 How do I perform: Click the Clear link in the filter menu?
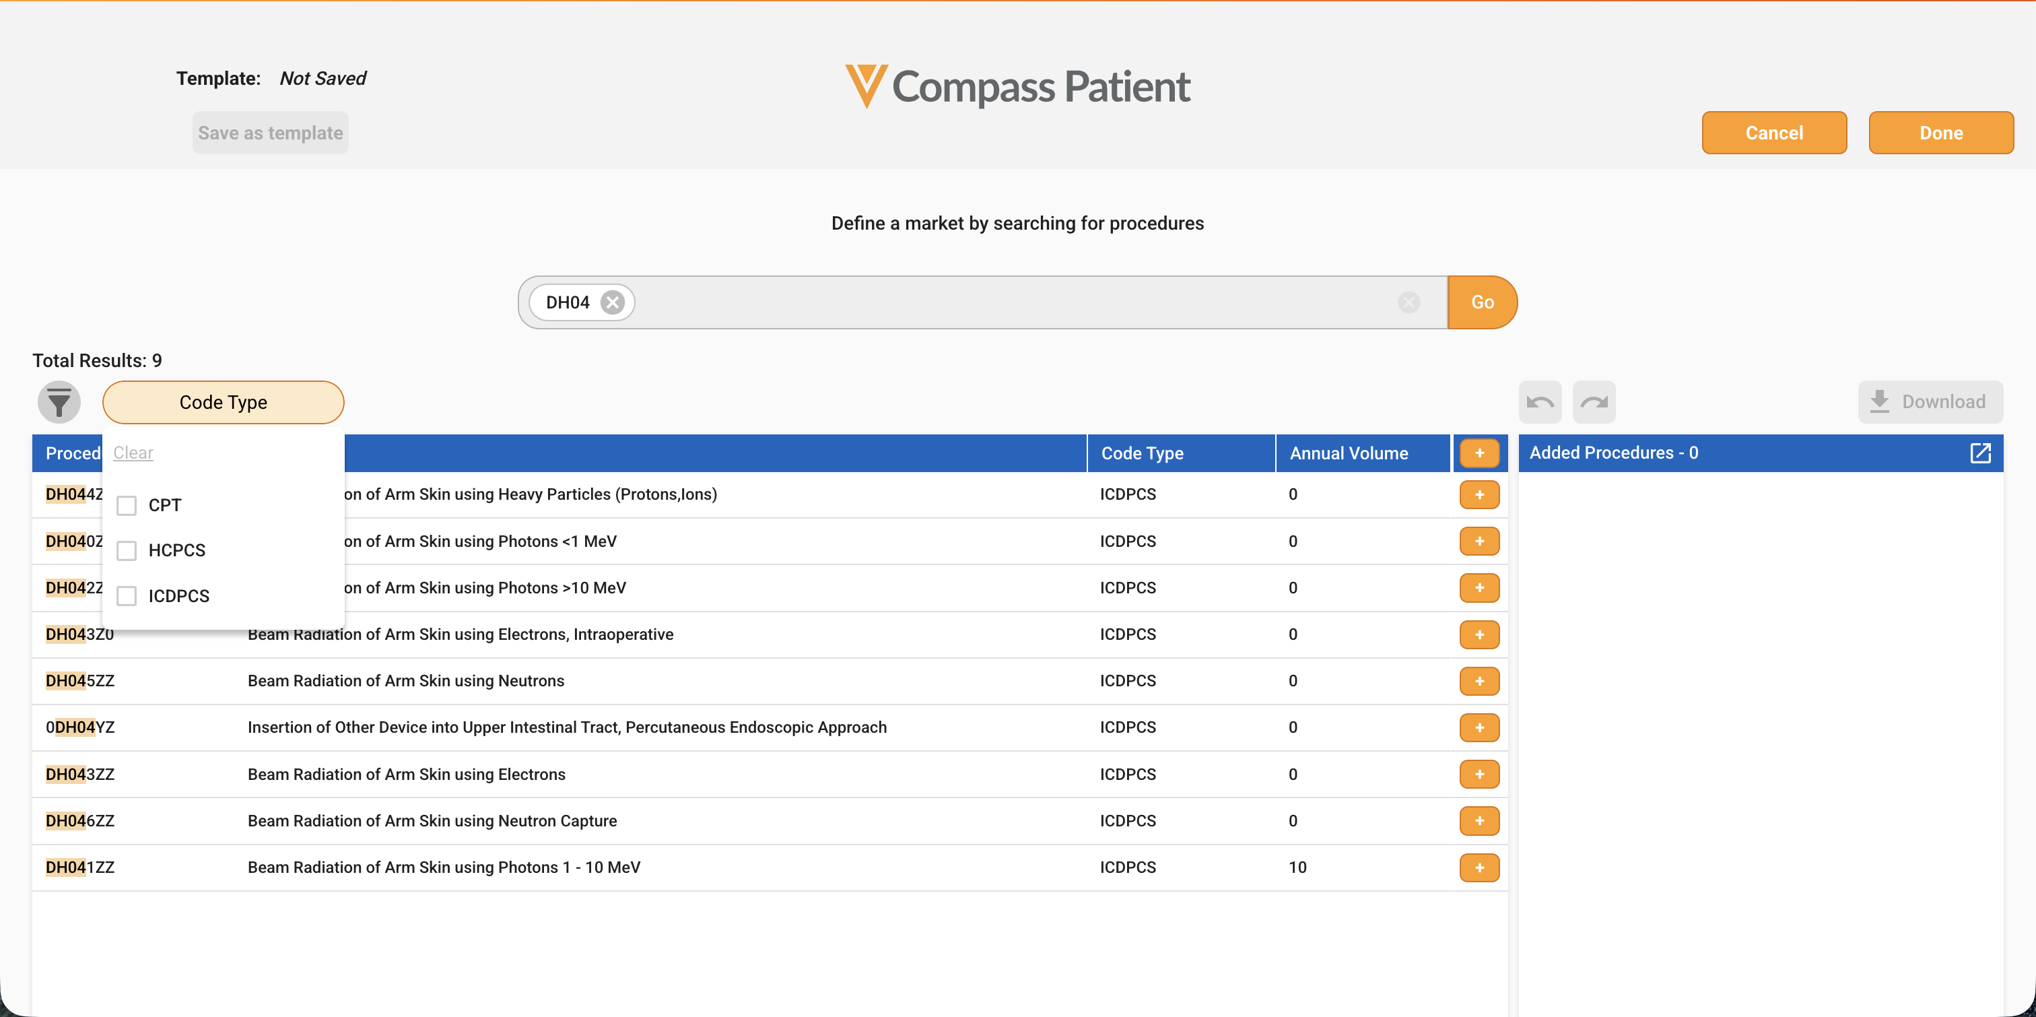(133, 453)
